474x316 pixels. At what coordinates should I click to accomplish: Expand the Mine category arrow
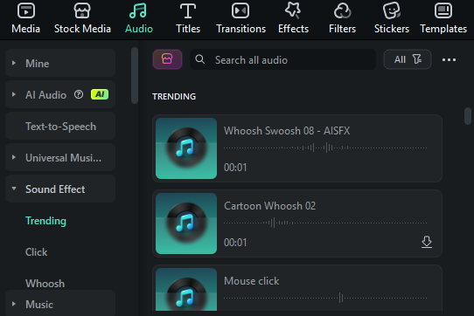pyautogui.click(x=14, y=63)
